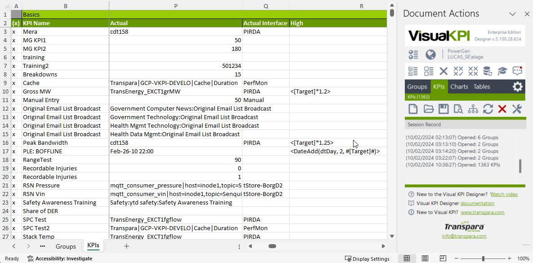Click the checked list select-all icon

point(413,71)
